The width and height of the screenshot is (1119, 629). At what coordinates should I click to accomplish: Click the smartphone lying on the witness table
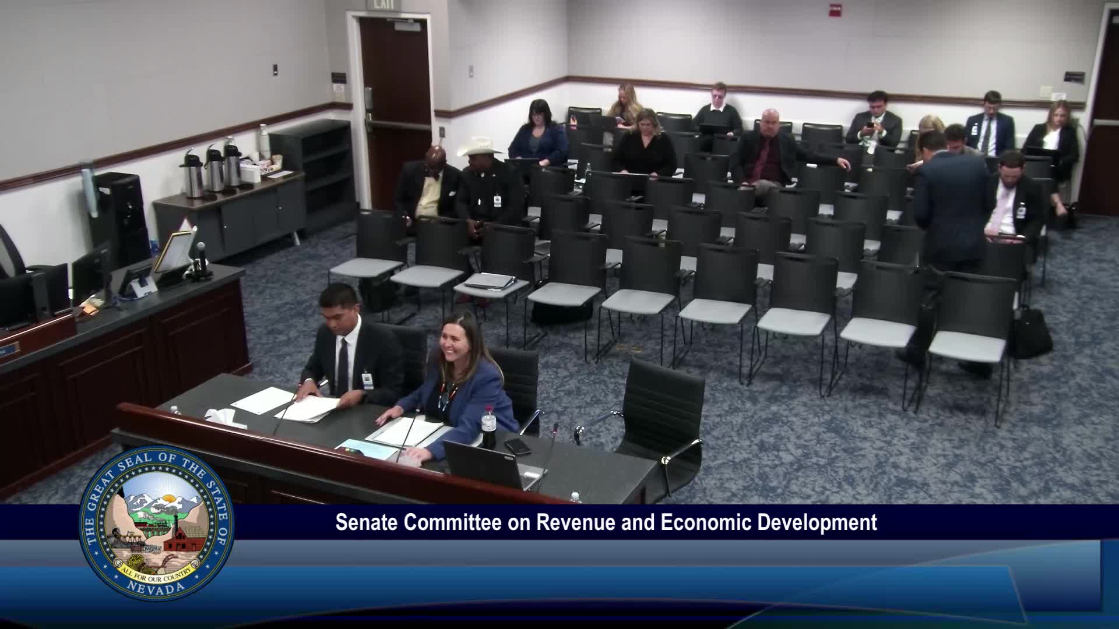tap(518, 447)
